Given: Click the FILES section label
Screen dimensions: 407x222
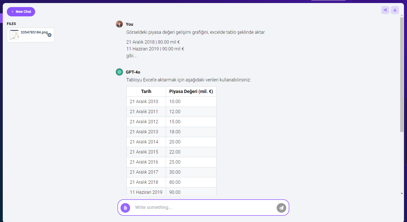Looking at the screenshot, I should (x=11, y=24).
